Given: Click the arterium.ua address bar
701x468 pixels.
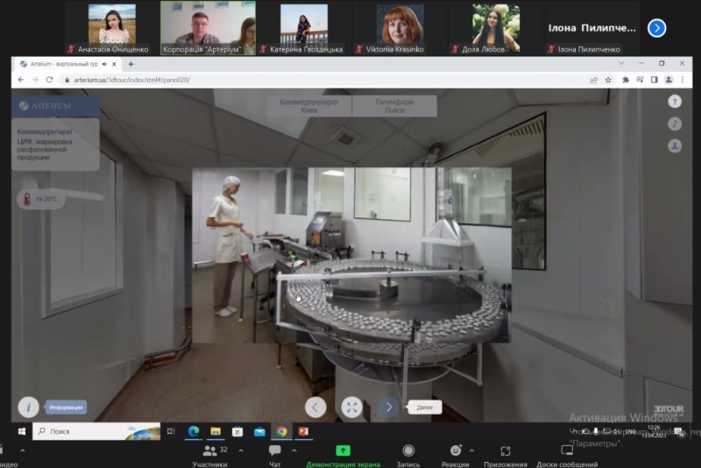Looking at the screenshot, I should click(322, 80).
